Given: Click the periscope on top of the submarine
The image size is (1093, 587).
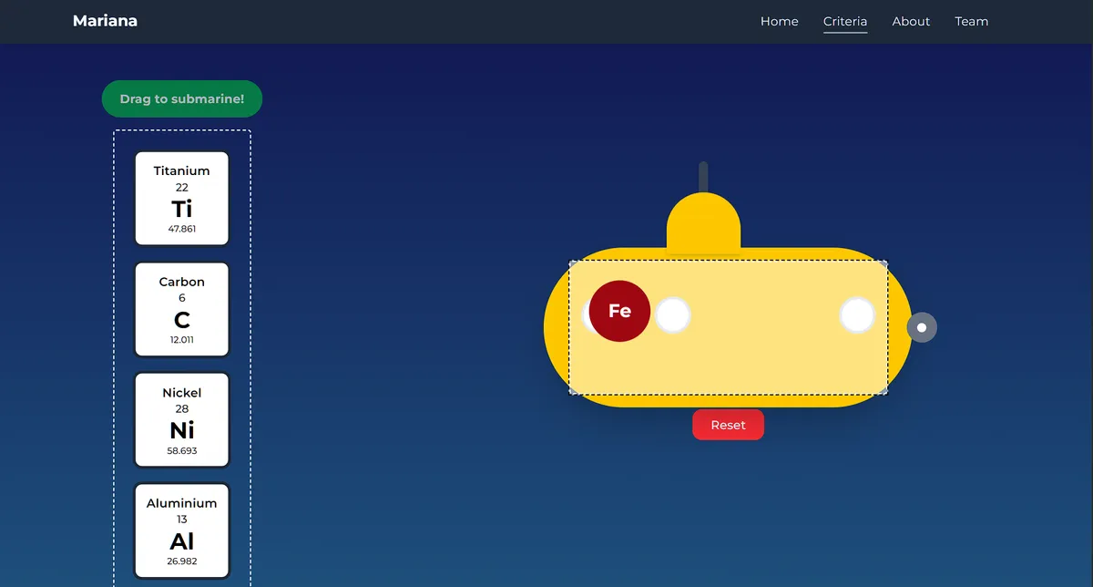Looking at the screenshot, I should click(x=703, y=178).
